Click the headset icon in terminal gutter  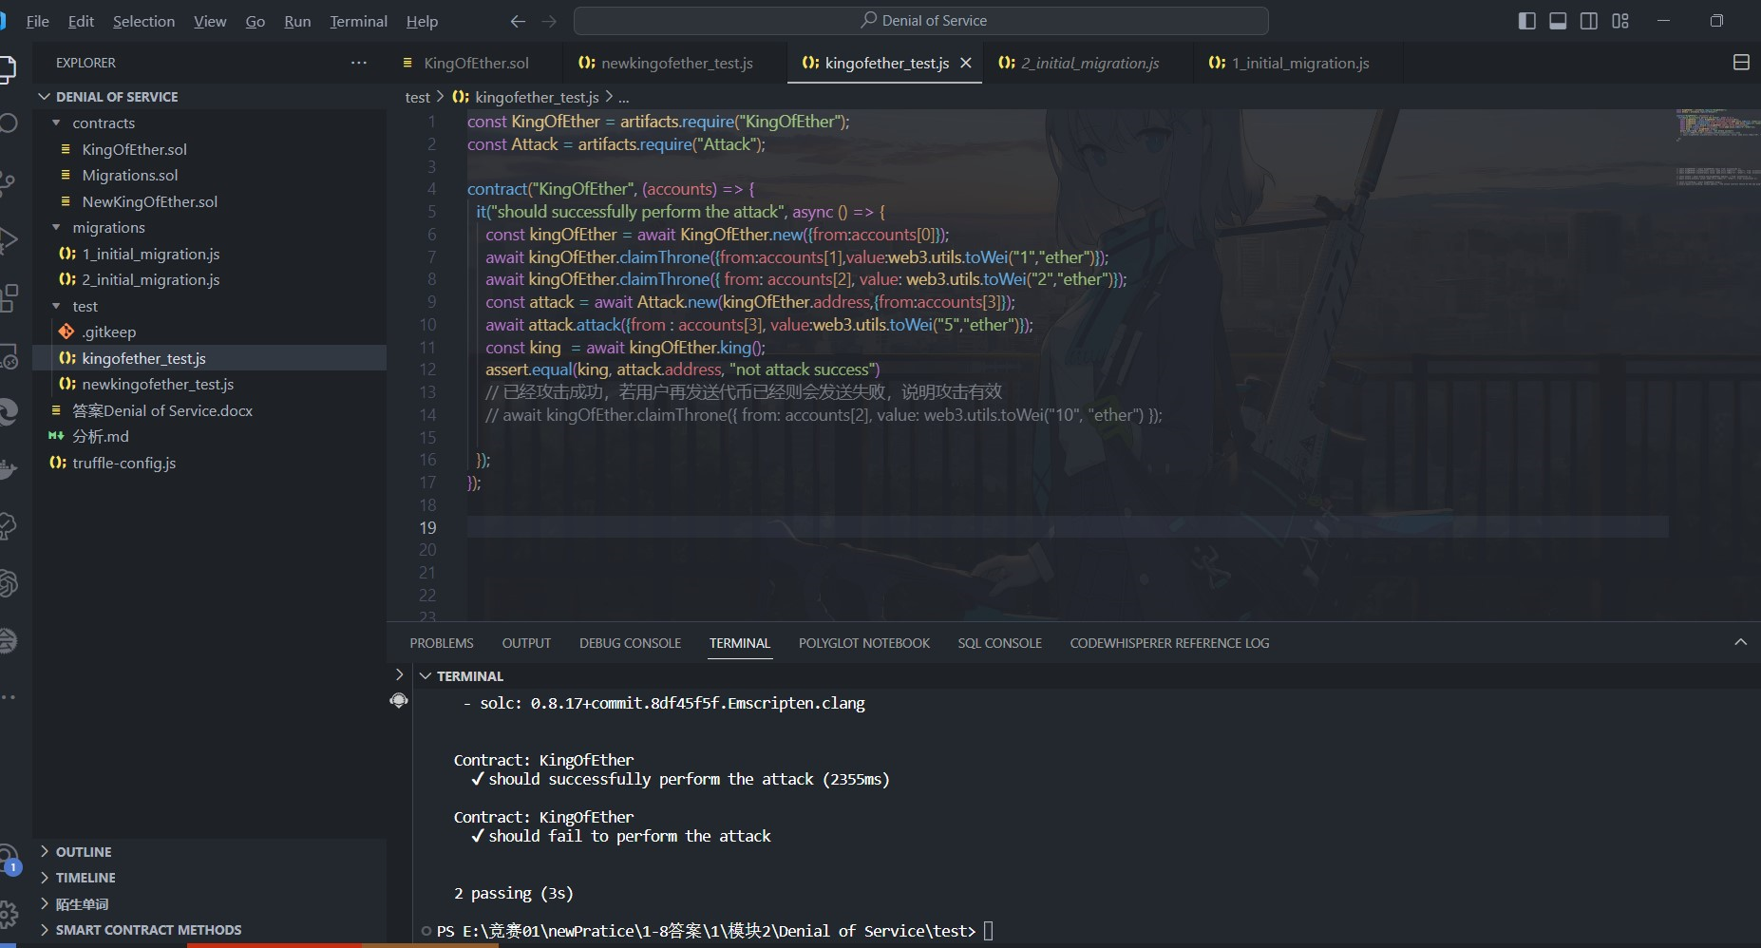click(399, 701)
